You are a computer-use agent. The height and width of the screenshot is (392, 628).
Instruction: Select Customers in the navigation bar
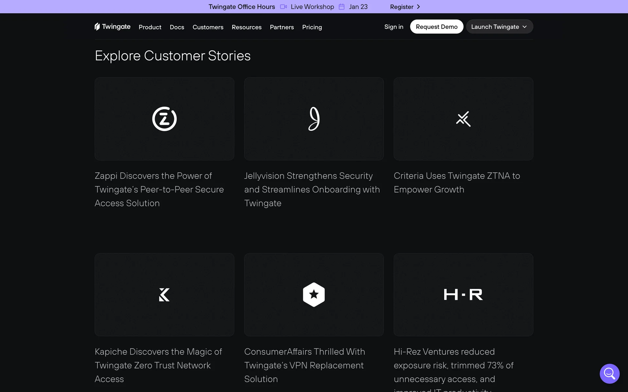click(x=208, y=27)
